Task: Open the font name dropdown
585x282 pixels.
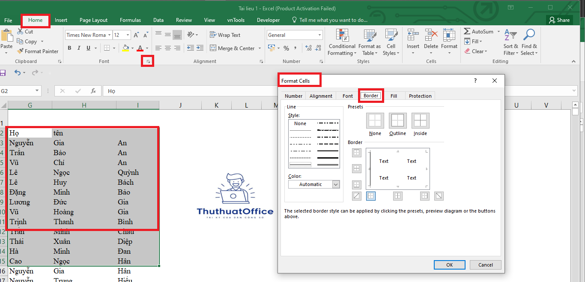Action: tap(110, 35)
